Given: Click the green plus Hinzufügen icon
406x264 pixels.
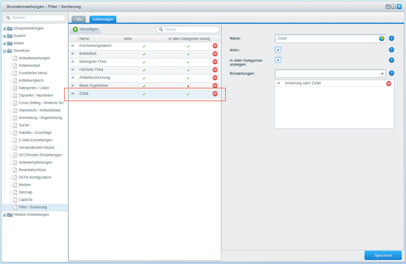Looking at the screenshot, I should tap(75, 29).
